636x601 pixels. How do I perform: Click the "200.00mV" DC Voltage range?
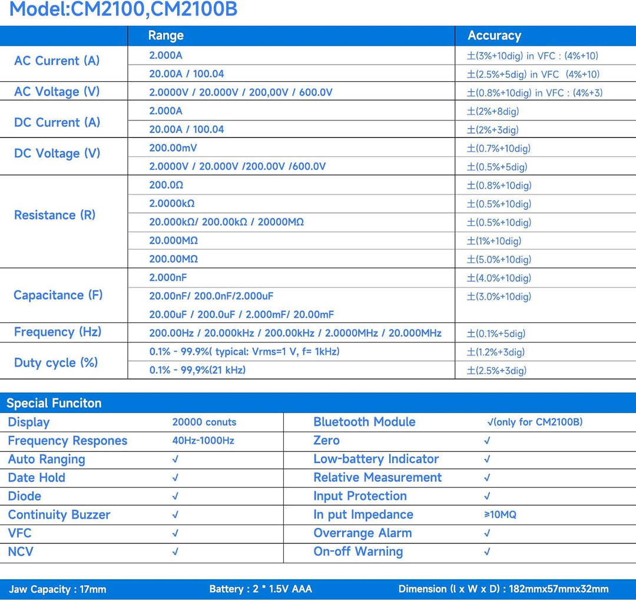pyautogui.click(x=173, y=148)
